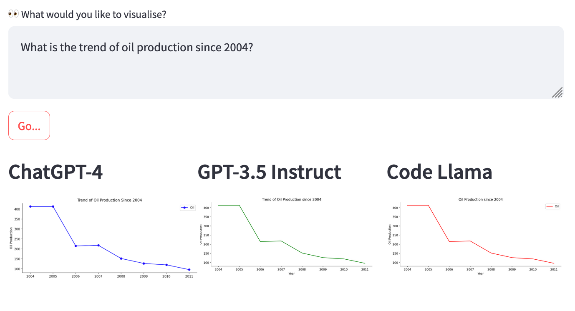Click the blue chart's title text
Image resolution: width=575 pixels, height=311 pixels.
tap(109, 200)
